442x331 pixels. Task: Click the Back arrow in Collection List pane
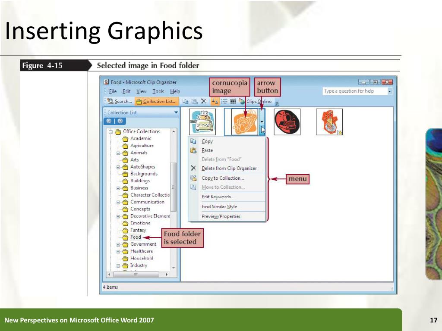pyautogui.click(x=109, y=121)
